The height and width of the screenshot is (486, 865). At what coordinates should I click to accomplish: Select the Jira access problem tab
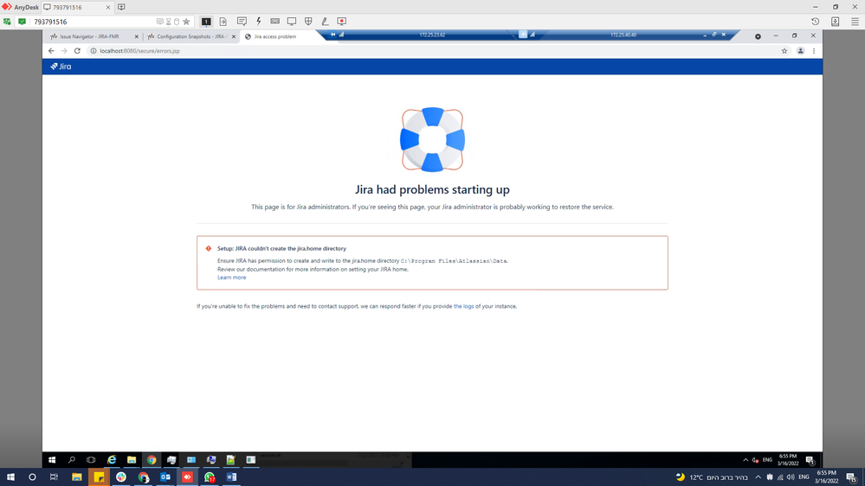pyautogui.click(x=274, y=36)
